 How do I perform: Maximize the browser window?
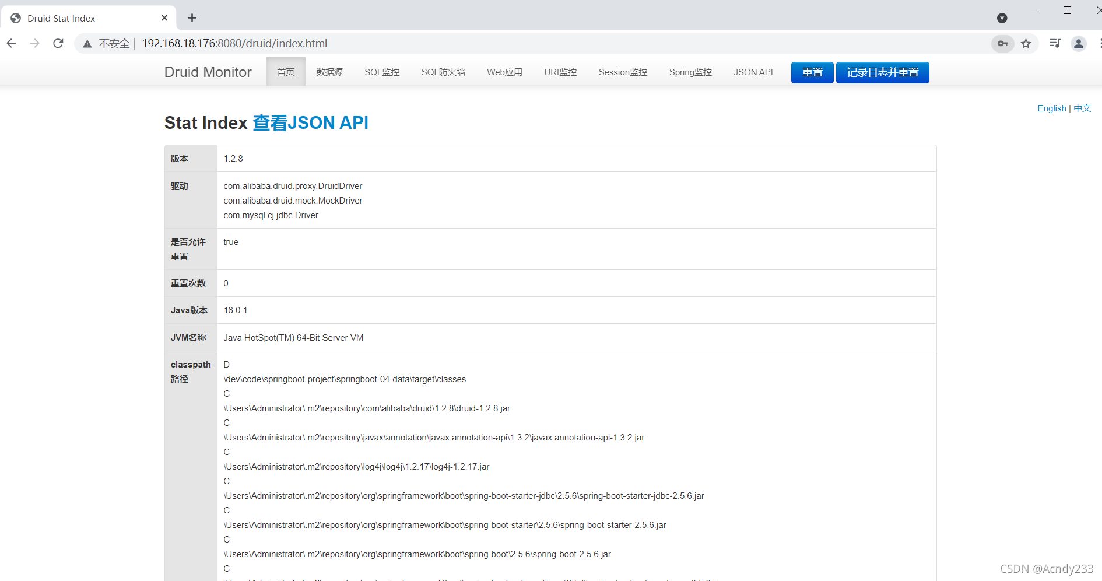pyautogui.click(x=1067, y=10)
